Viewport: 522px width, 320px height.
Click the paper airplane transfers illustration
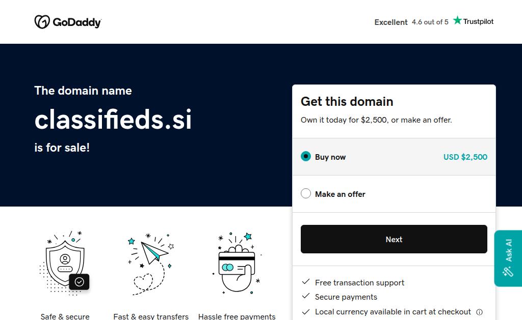coord(151,263)
